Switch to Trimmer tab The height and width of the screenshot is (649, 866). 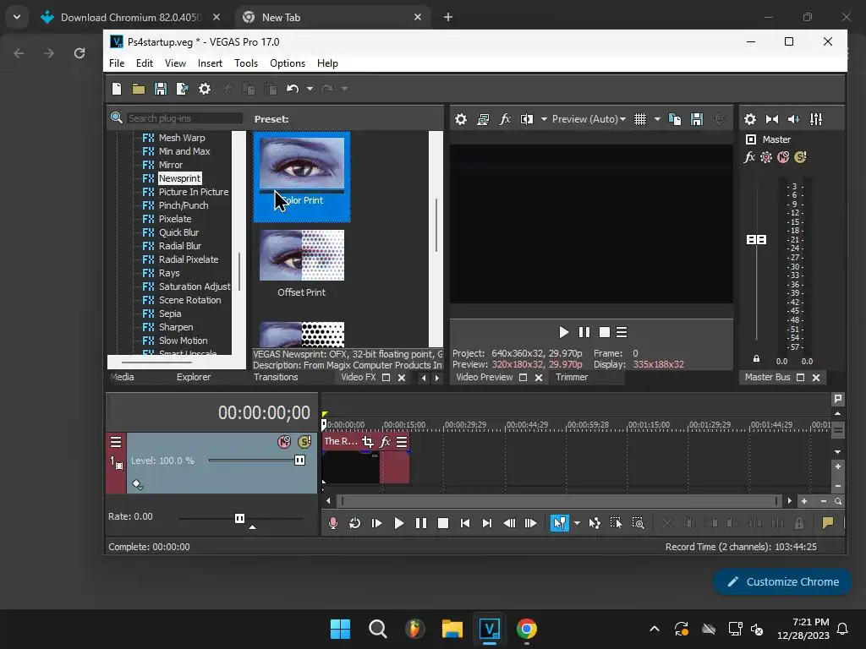[x=572, y=378]
